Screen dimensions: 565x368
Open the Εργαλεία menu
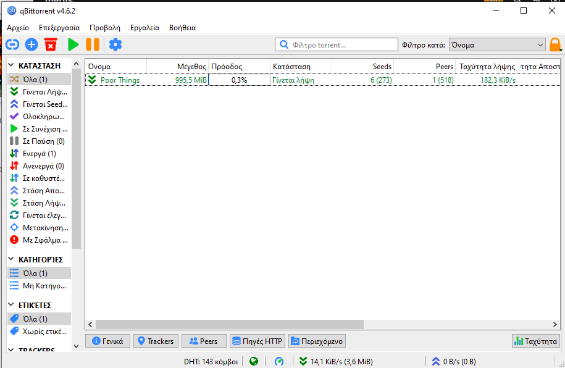[x=144, y=28]
